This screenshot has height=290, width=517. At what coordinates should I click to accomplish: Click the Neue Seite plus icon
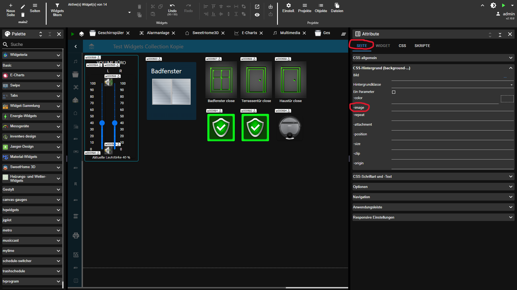click(11, 5)
